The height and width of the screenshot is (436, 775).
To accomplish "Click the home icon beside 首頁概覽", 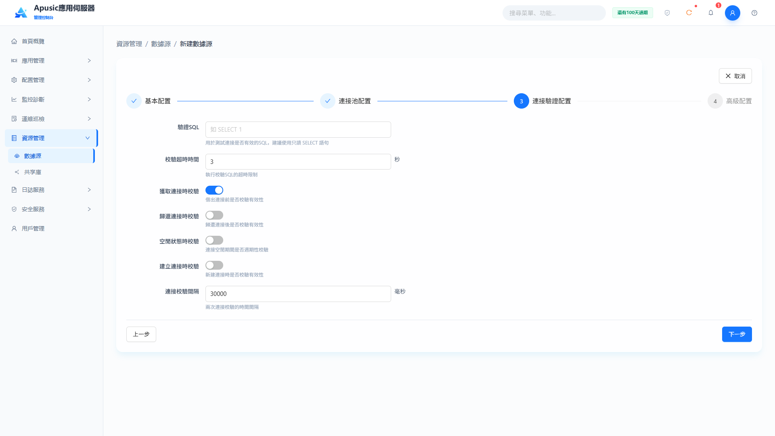I will click(x=14, y=41).
